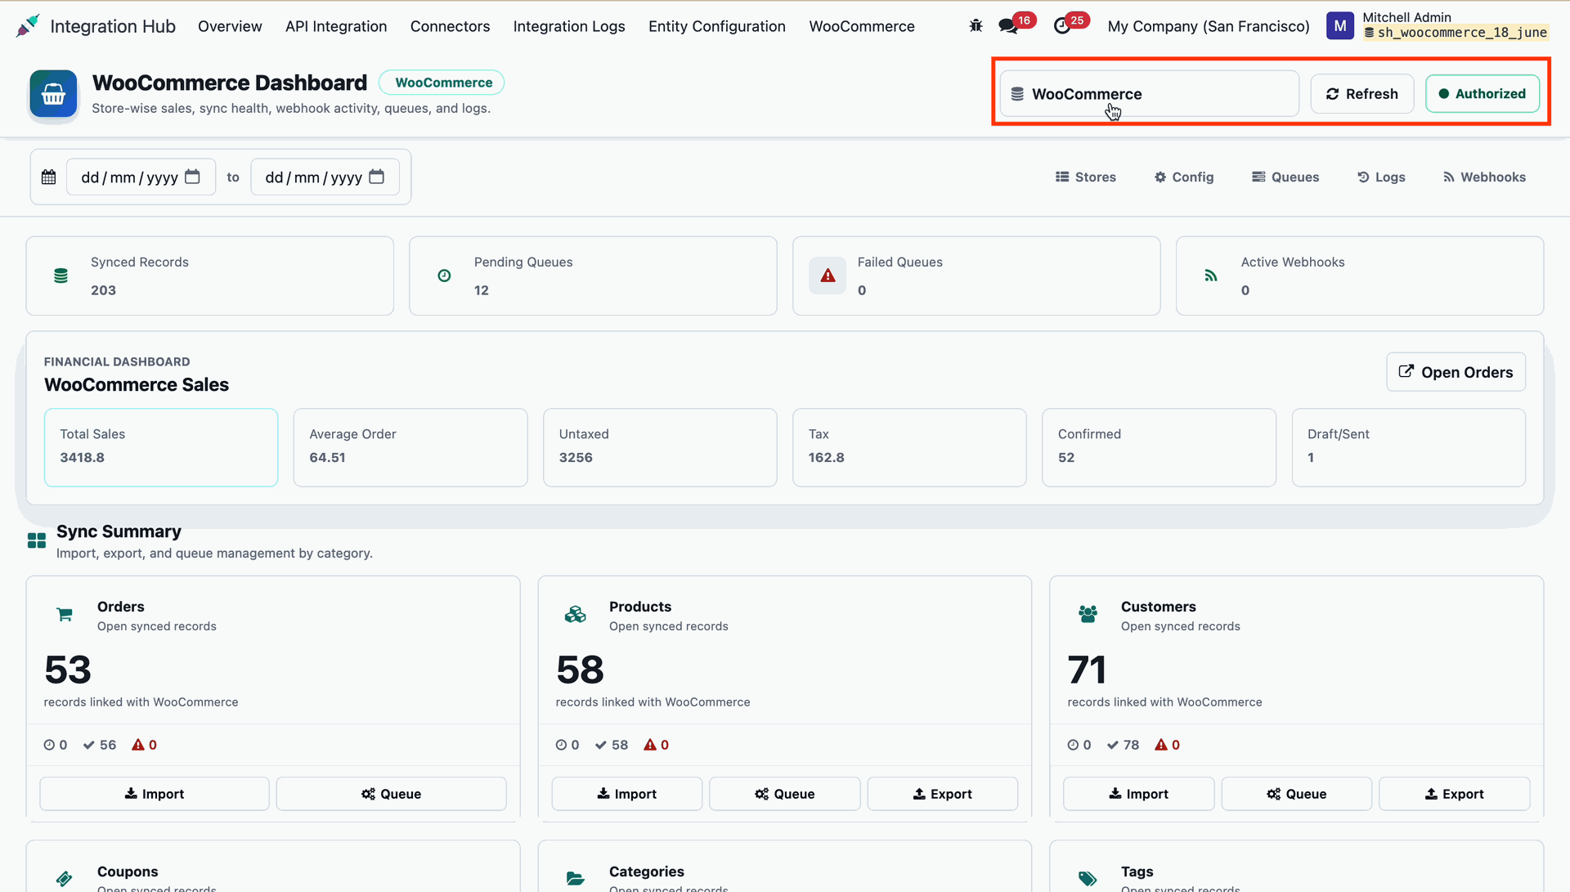Click the Draft/Sent 1 card
Viewport: 1570px width, 892px height.
[x=1408, y=447]
